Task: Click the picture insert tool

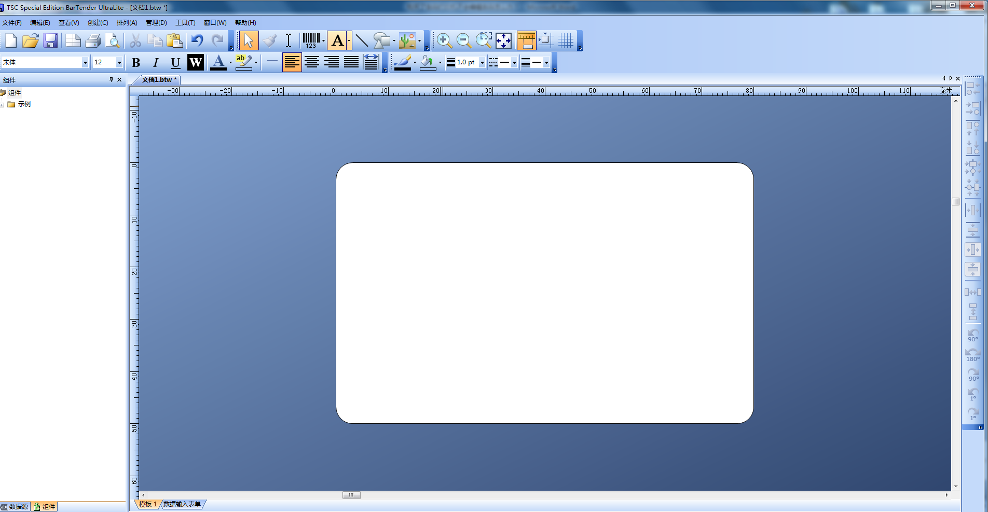Action: (x=407, y=40)
